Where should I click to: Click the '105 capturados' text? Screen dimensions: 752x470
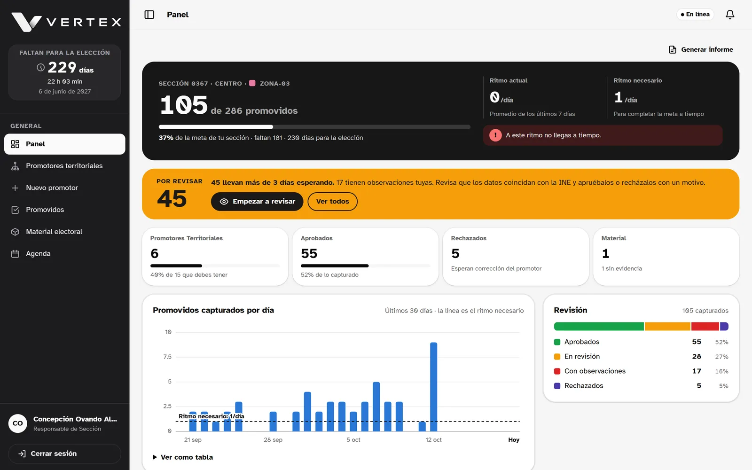[x=705, y=311]
